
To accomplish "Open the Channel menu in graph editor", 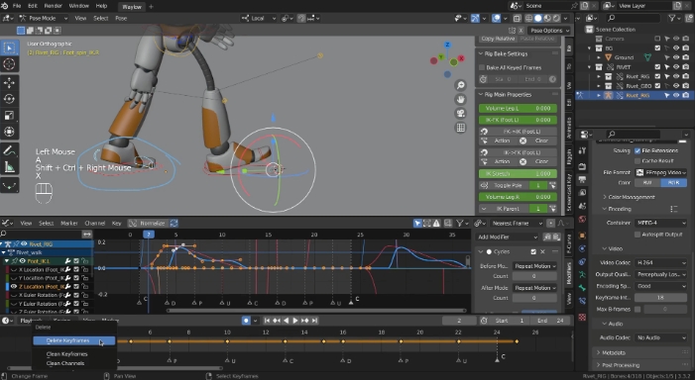I will coord(95,223).
